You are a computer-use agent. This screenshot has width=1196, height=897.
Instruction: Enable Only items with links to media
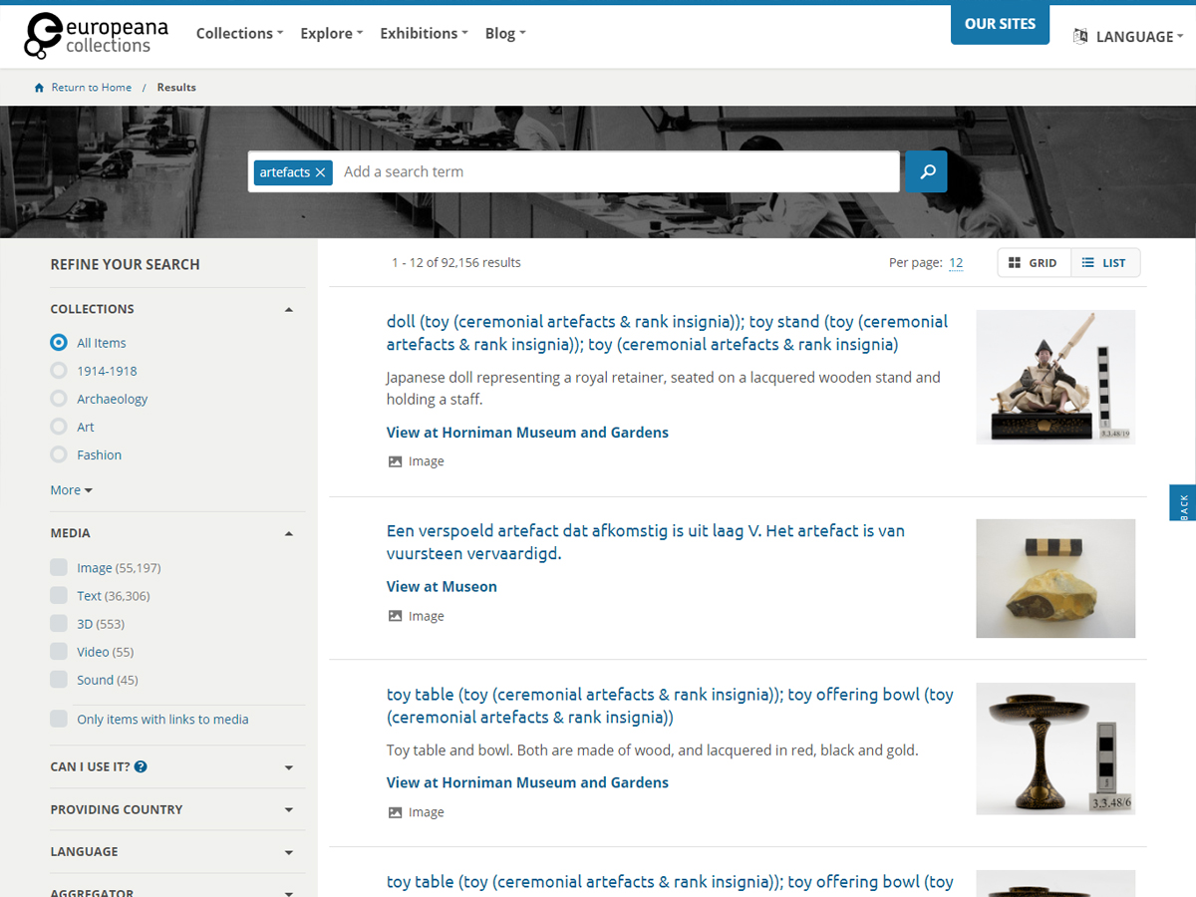click(x=59, y=719)
